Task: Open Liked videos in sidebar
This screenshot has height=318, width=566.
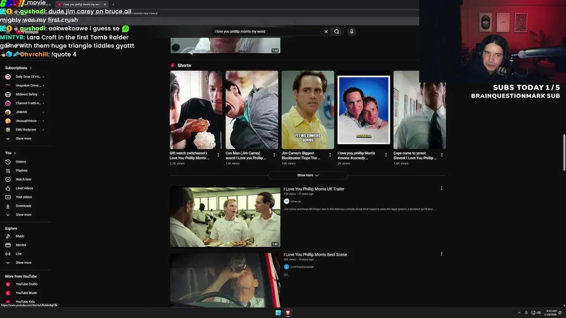Action: (24, 188)
